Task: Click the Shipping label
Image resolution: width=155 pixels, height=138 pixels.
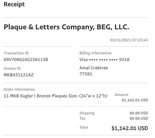Action: (x=87, y=113)
